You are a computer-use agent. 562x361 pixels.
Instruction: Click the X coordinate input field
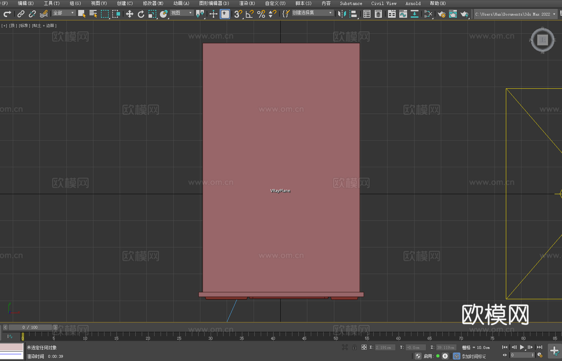point(385,348)
